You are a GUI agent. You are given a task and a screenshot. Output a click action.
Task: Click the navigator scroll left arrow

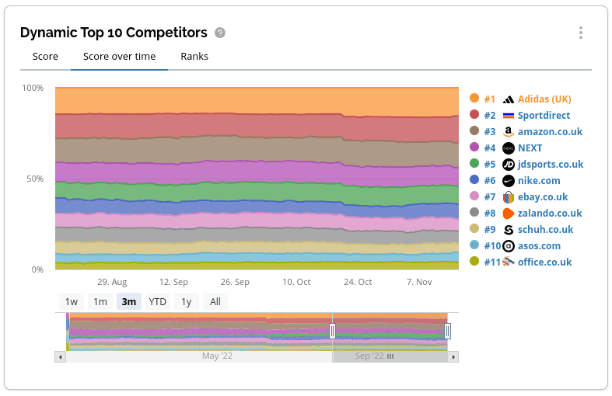[60, 356]
